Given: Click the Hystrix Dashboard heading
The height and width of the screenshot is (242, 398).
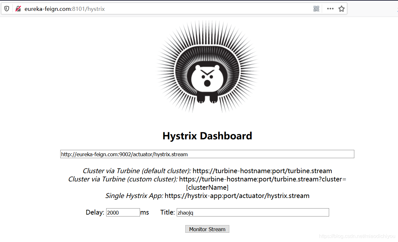Looking at the screenshot, I should point(207,136).
